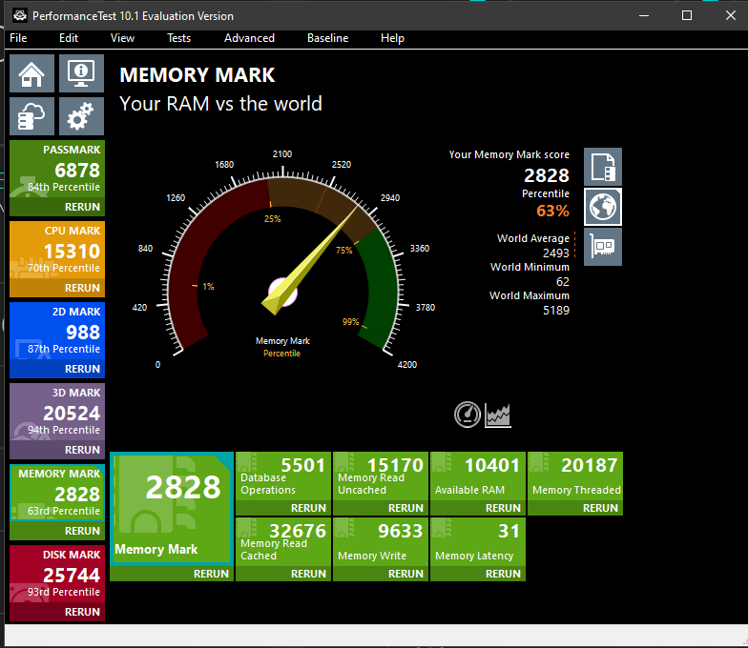
Task: Click the PerformanceTest app icon in title bar
Action: pyautogui.click(x=19, y=15)
